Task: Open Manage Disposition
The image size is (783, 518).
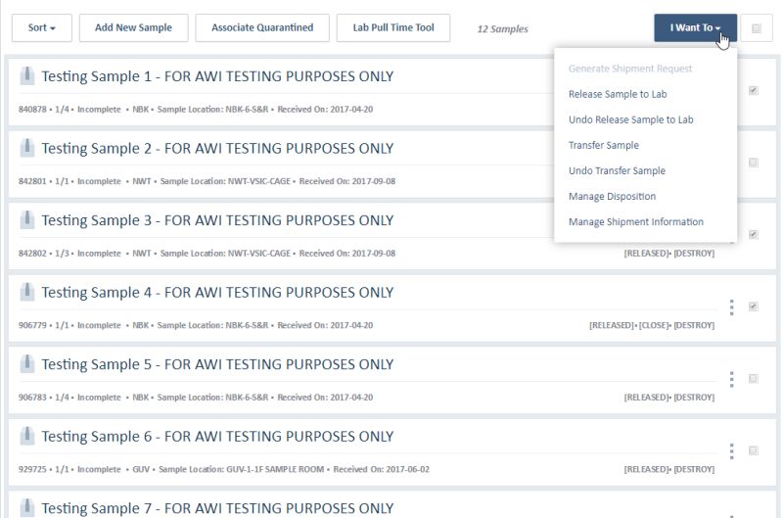Action: tap(613, 196)
